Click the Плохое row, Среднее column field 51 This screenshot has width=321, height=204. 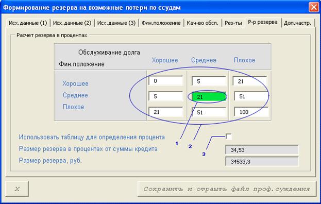pyautogui.click(x=209, y=112)
